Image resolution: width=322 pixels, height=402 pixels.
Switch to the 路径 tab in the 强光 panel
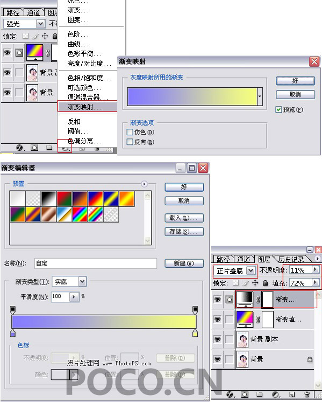[x=13, y=12]
